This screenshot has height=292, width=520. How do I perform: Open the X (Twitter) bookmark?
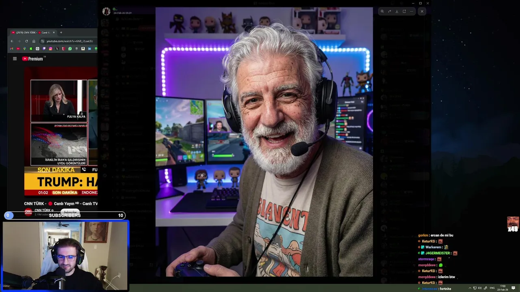tap(57, 49)
